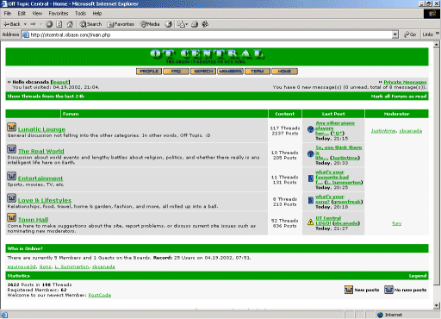Click the Town Hall warning last post icon
The image size is (441, 319).
(310, 222)
